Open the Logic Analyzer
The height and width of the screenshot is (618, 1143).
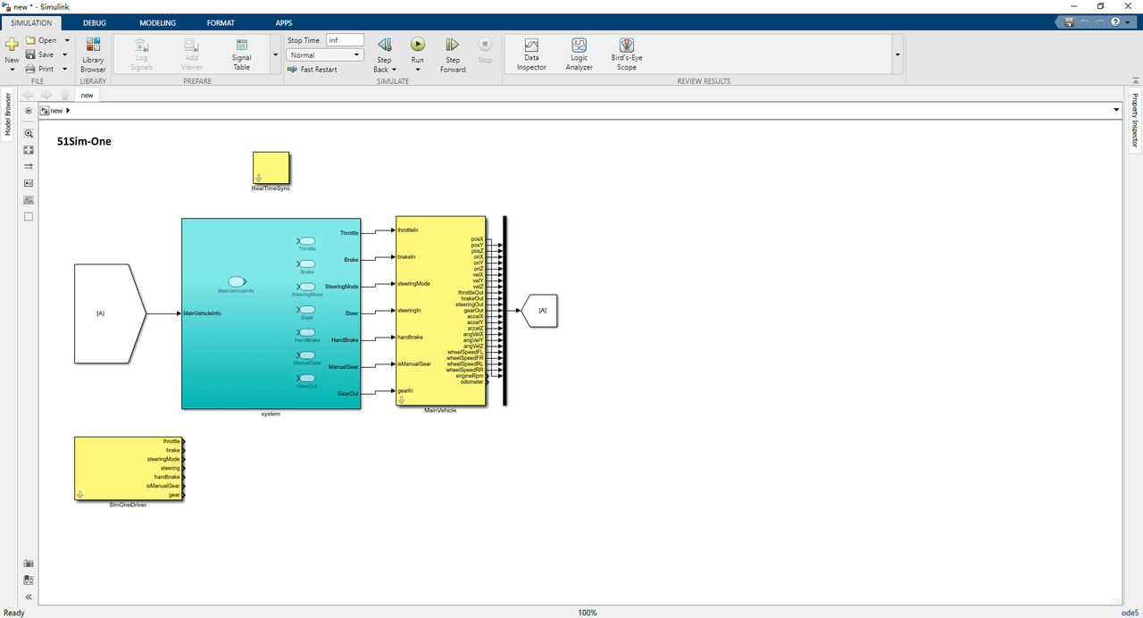point(580,54)
